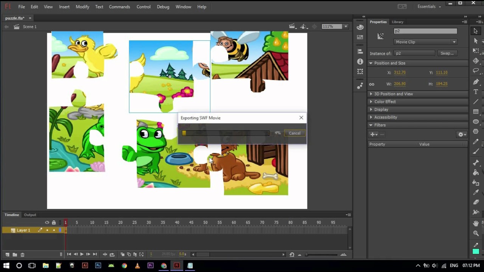
Task: Open the Movie Clip type dropdown
Action: (x=425, y=42)
